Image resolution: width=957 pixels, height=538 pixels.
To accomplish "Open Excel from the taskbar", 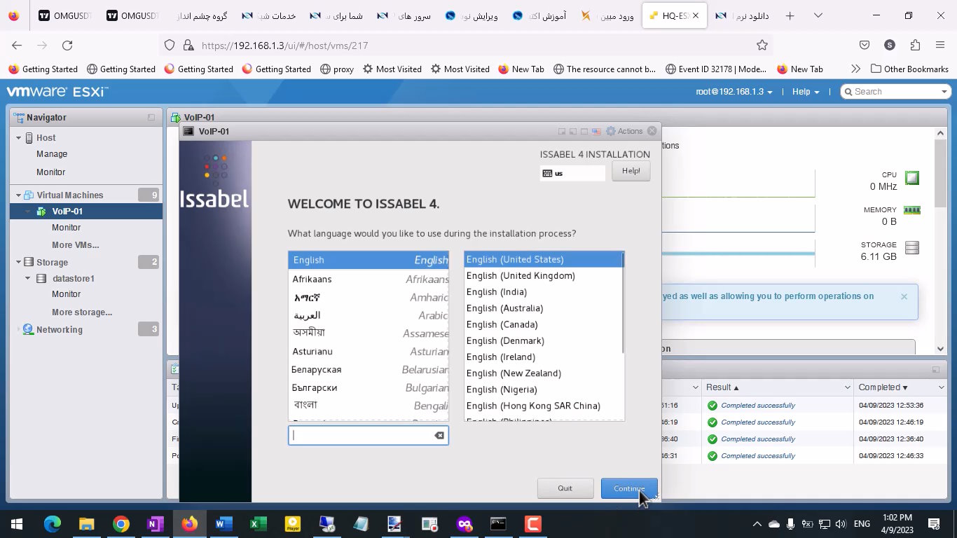I will coord(258,524).
